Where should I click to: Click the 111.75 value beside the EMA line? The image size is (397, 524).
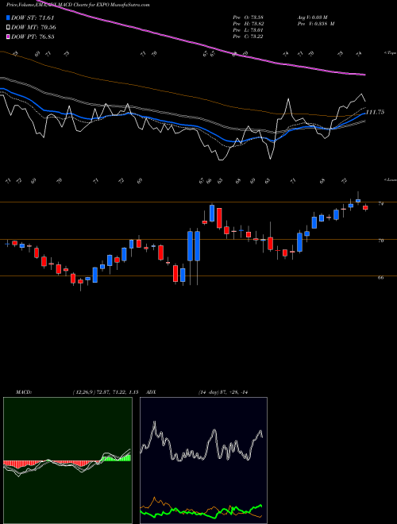375,112
